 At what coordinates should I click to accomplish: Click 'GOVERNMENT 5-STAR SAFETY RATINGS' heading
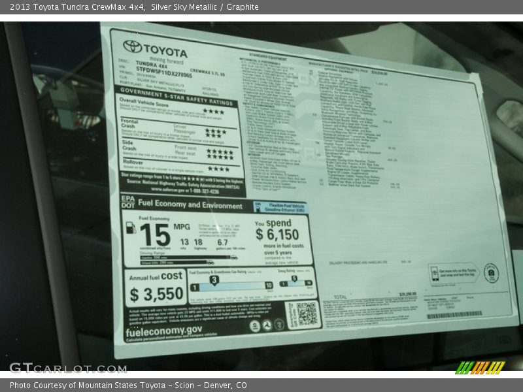[x=177, y=96]
